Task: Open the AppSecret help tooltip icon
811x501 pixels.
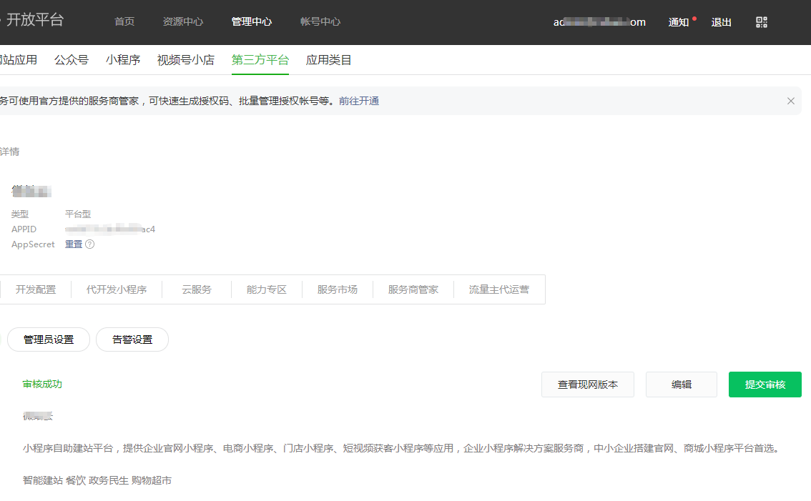Action: pyautogui.click(x=89, y=244)
